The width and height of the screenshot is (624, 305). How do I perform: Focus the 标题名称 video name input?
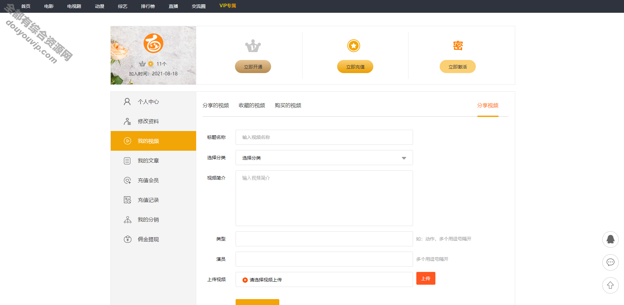324,137
